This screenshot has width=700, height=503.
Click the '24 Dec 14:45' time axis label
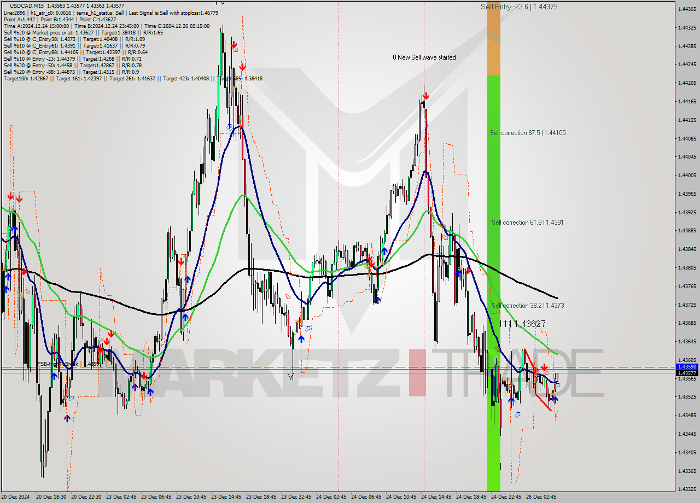[436, 497]
